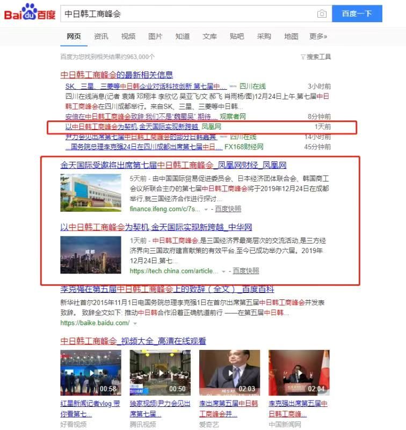Screen dimensions: 406x430
Task: Open 李出席第五届中日韩工商峰会 video title
Action: click(x=229, y=408)
